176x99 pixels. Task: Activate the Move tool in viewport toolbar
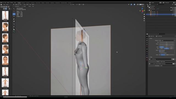tap(14, 14)
